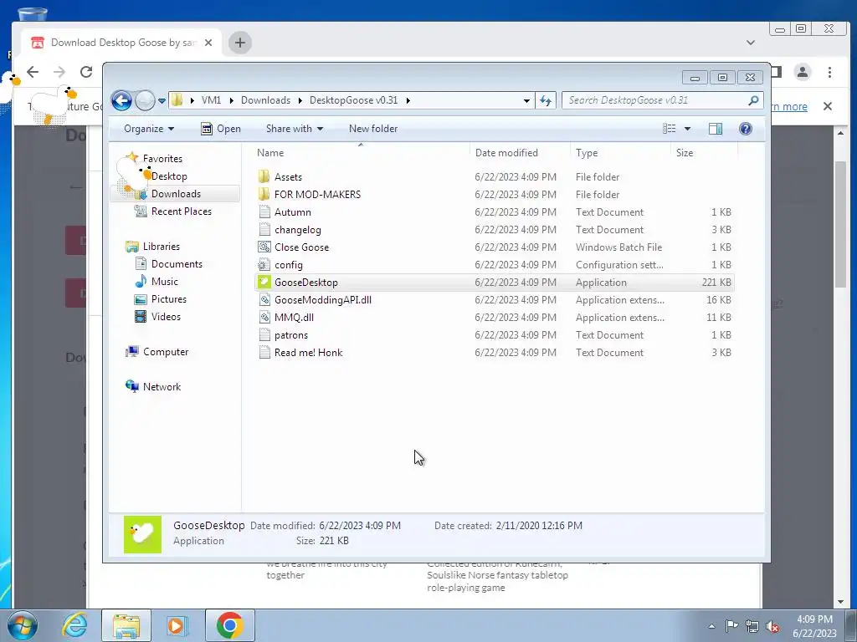The width and height of the screenshot is (857, 642).
Task: Open Windows Media Player taskbar icon
Action: click(x=177, y=625)
